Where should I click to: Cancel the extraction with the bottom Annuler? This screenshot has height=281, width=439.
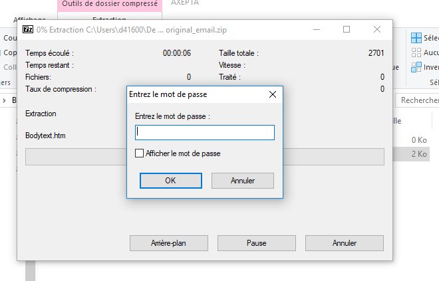(344, 243)
